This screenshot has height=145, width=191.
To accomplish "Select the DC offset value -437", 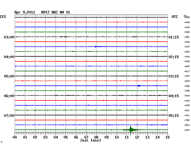I will [187, 47].
